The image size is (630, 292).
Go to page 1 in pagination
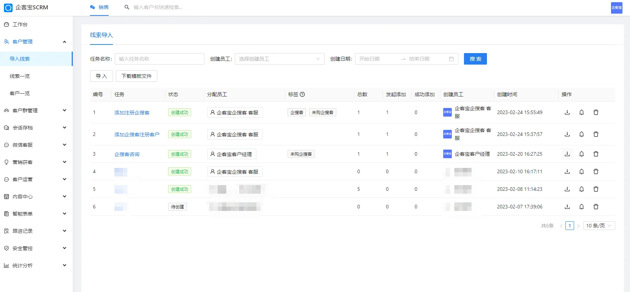[x=570, y=226]
